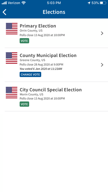The height and width of the screenshot is (192, 108).
Task: Open County Municipal Election via right chevron
Action: pyautogui.click(x=102, y=65)
